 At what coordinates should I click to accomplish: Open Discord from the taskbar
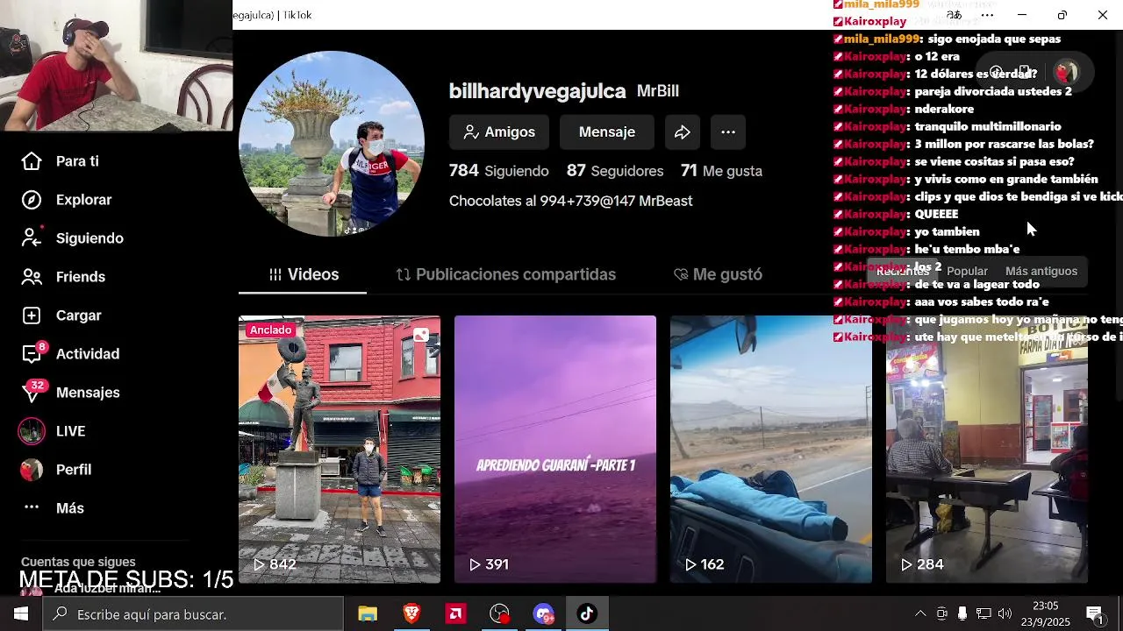(543, 614)
